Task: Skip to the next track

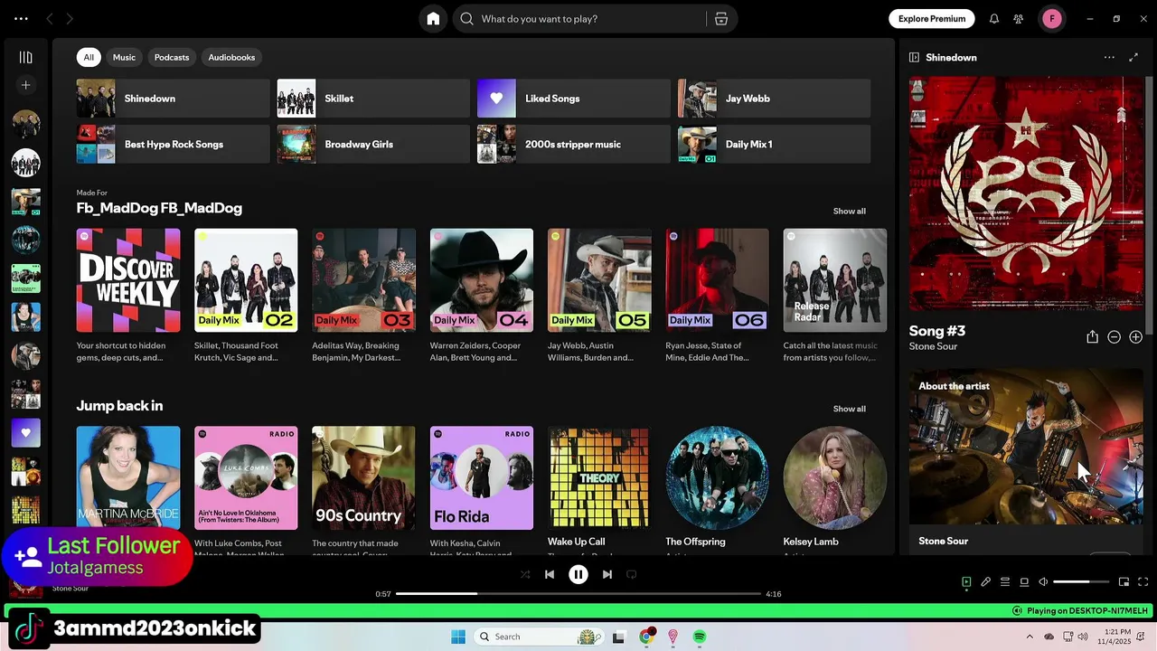Action: click(607, 574)
